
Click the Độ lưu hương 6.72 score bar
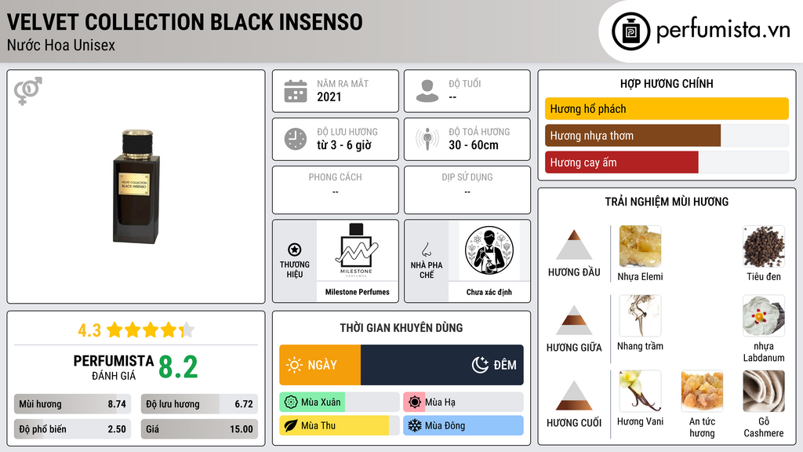[x=199, y=404]
